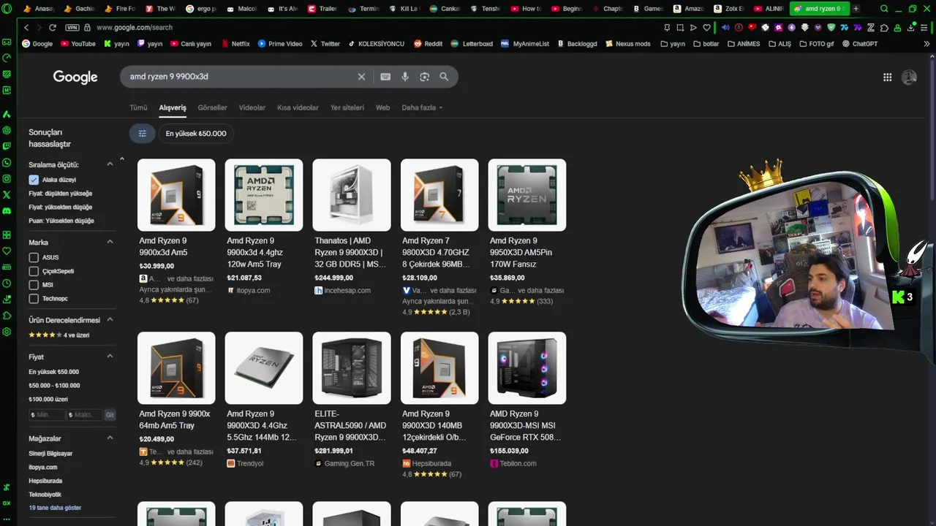Switch to the Tümü tab

click(138, 107)
